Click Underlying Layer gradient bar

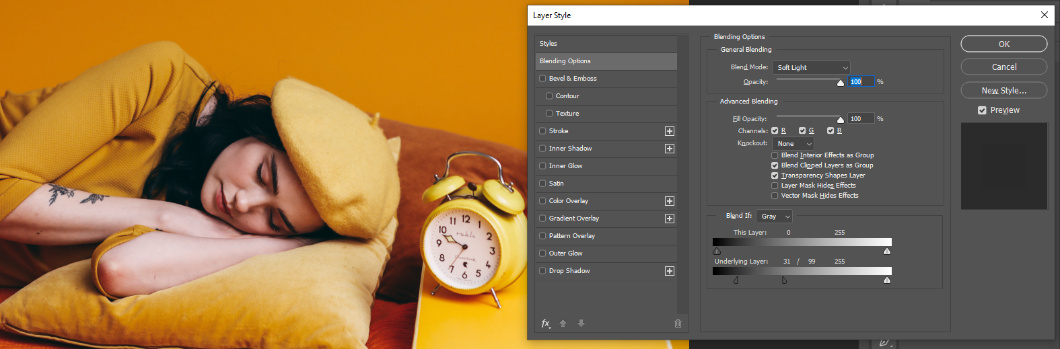pos(802,271)
